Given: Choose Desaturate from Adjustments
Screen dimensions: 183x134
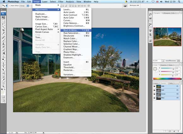Looking at the screenshot, I should pos(76,36).
